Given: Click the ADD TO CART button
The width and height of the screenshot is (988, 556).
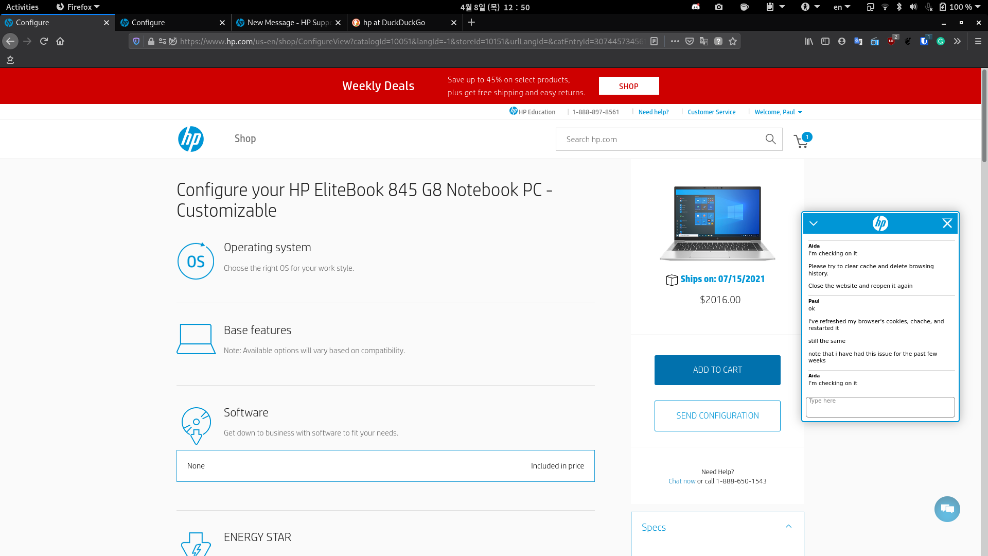Looking at the screenshot, I should pos(717,370).
